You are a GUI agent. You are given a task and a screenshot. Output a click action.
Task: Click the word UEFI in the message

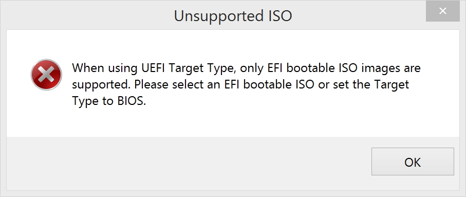click(152, 68)
